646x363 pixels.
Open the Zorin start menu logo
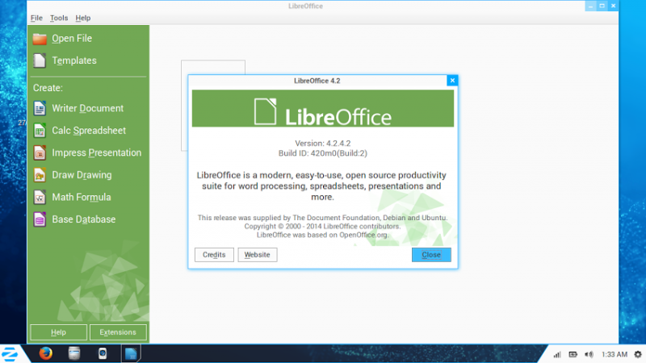pos(10,354)
